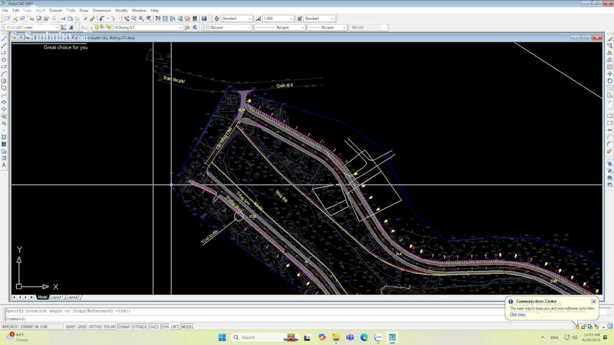Expand the 'A-Duong GT' layer dropdown

coord(181,28)
